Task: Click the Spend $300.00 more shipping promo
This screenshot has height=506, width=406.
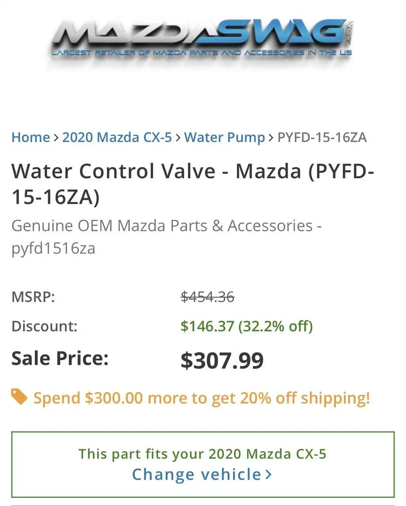Action: pos(201,398)
